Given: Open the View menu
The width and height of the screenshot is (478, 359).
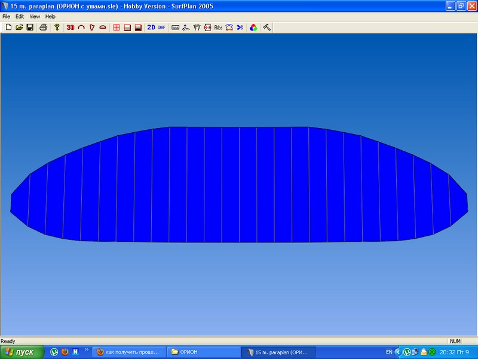Looking at the screenshot, I should click(35, 16).
